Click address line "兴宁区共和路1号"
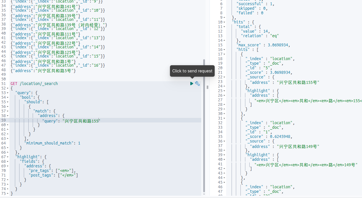Screen dimensions: 362x198 tap(43, 62)
